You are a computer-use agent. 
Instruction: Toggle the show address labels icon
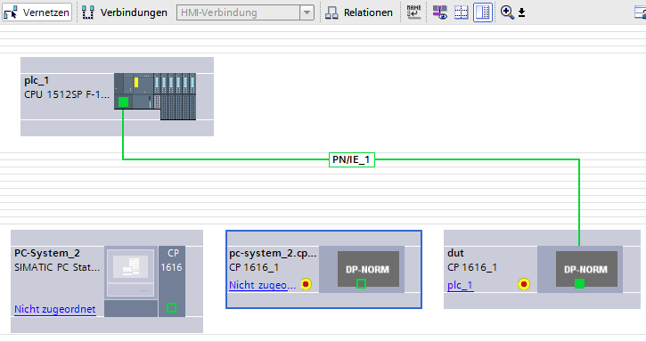[440, 12]
